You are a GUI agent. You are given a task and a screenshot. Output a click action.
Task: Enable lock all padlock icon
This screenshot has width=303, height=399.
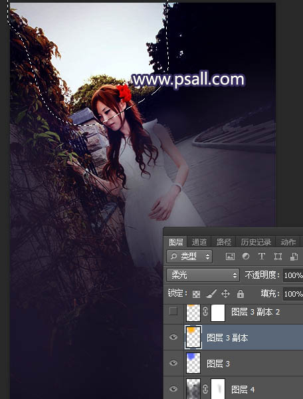(x=241, y=294)
